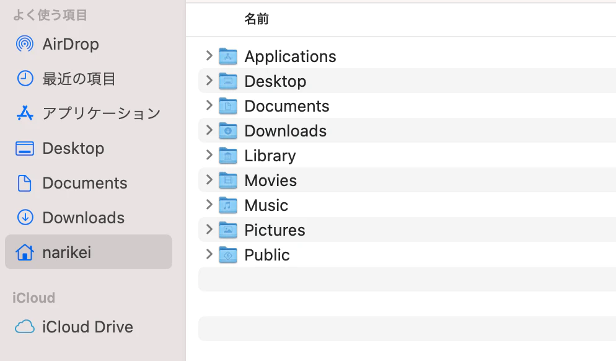Select the Movies folder icon
The width and height of the screenshot is (616, 361).
(x=228, y=180)
